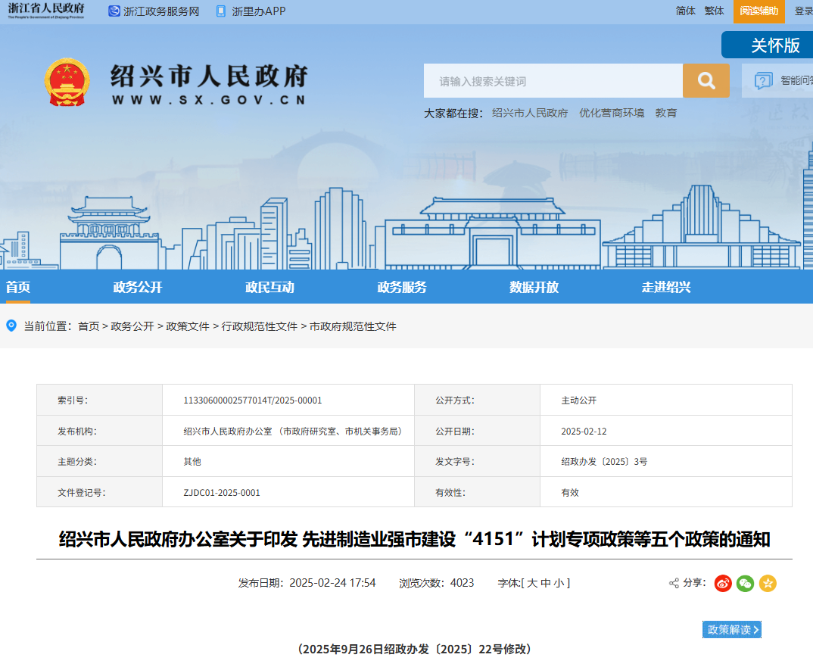Share to QQ Zone via yellow star icon

pos(767,583)
